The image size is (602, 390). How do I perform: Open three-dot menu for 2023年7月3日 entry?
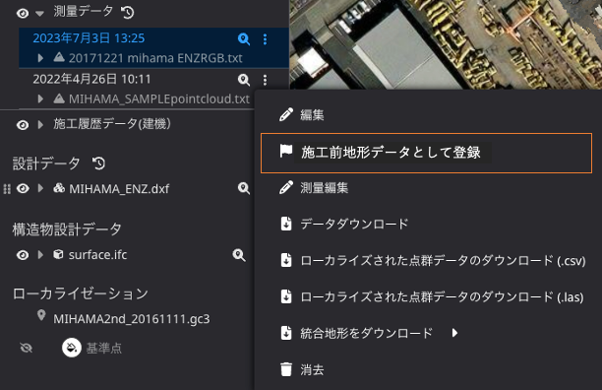click(x=265, y=38)
